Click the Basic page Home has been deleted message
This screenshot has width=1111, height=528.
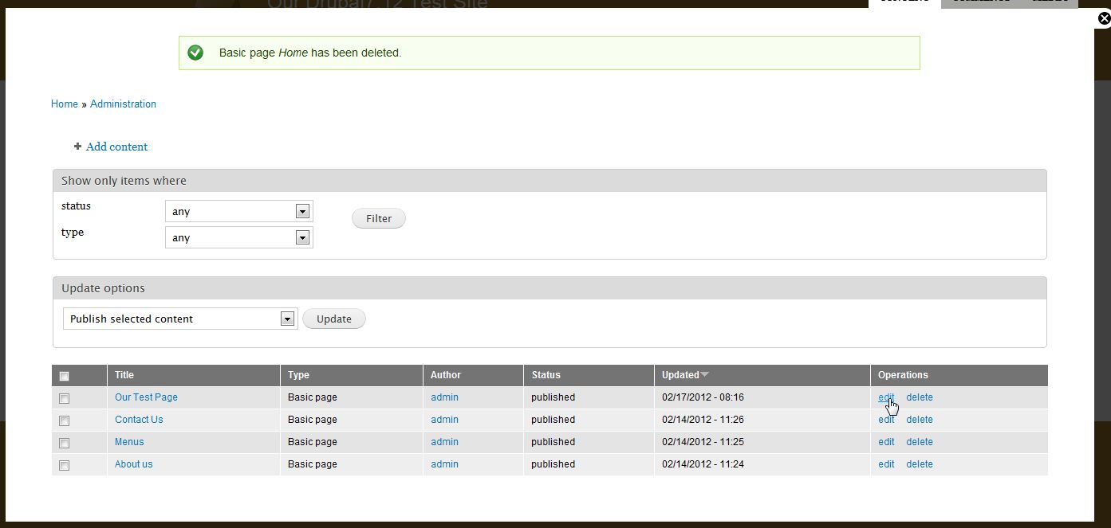(310, 53)
